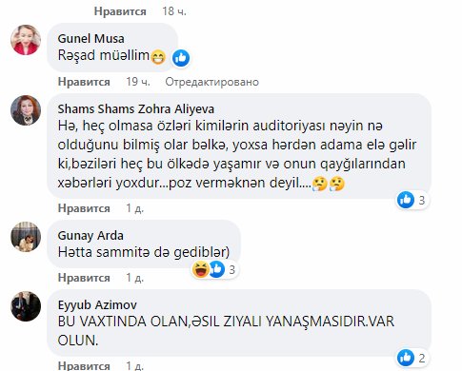Viewport: 462px width, 371px height.
Task: Click Нравится under Gunay Arda's comment
Action: [84, 278]
